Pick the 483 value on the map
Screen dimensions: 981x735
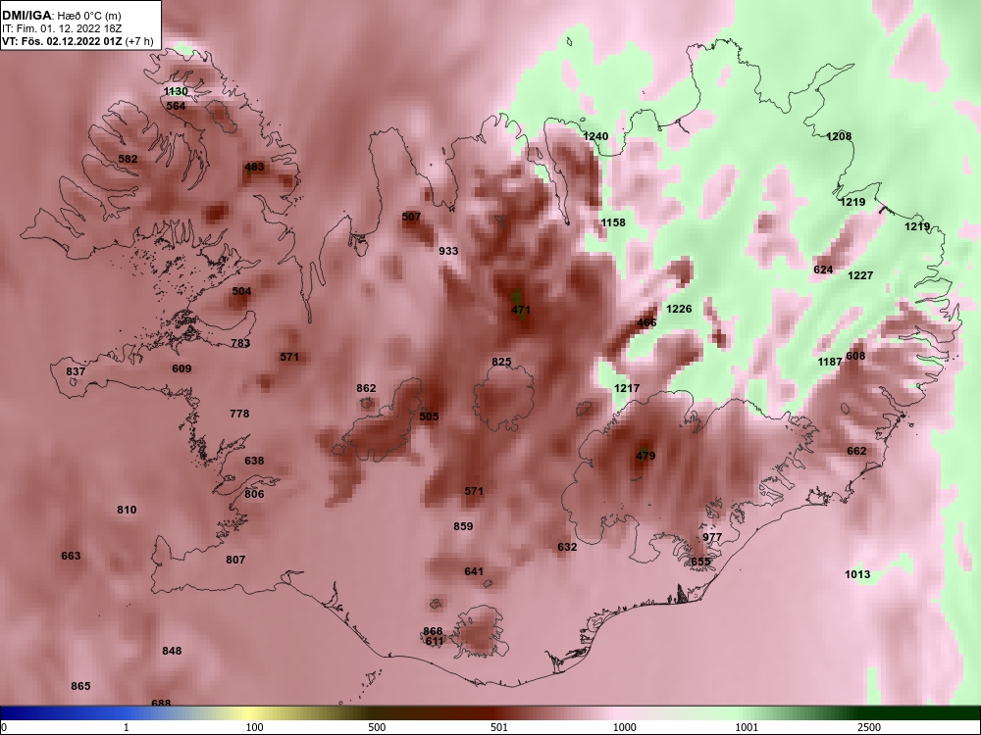coord(254,167)
